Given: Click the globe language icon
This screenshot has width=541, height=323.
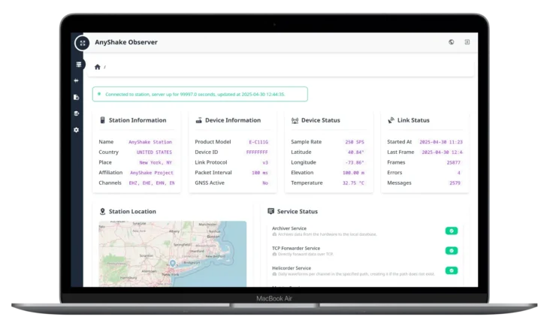Looking at the screenshot, I should click(452, 42).
